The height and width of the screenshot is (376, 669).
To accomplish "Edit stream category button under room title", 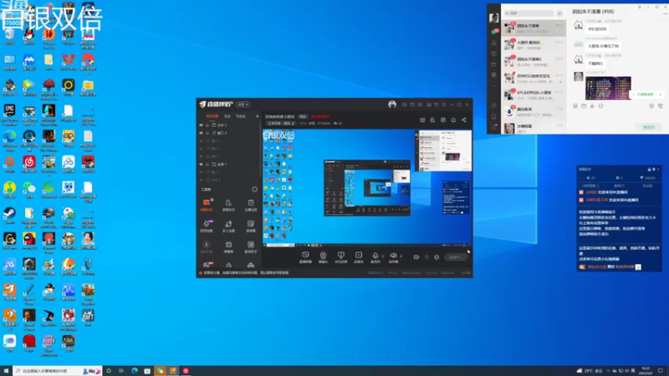I will pos(281,123).
